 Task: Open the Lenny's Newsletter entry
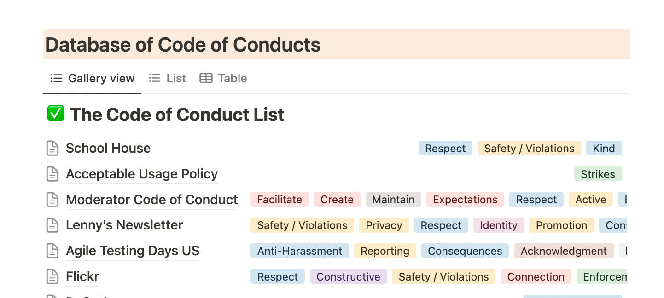click(124, 225)
